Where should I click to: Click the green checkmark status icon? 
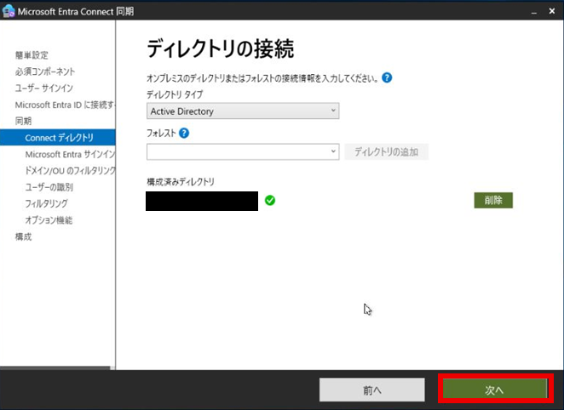point(270,201)
